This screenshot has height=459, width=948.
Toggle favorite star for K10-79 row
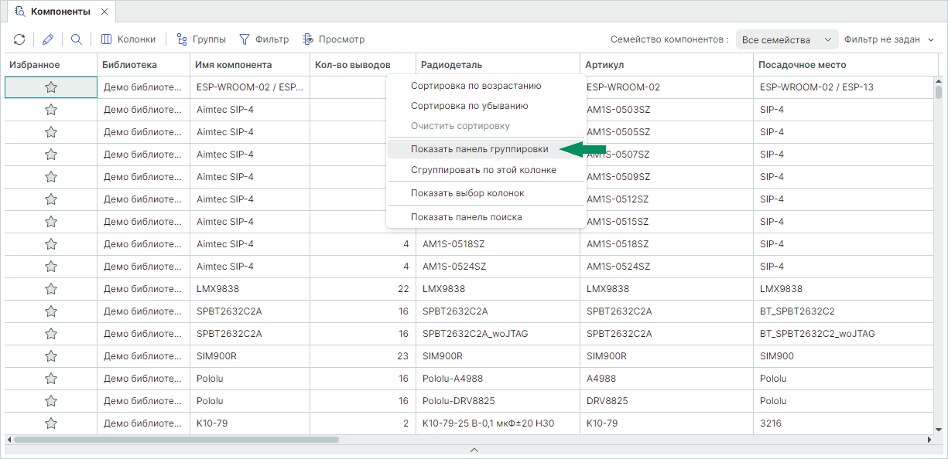(51, 423)
